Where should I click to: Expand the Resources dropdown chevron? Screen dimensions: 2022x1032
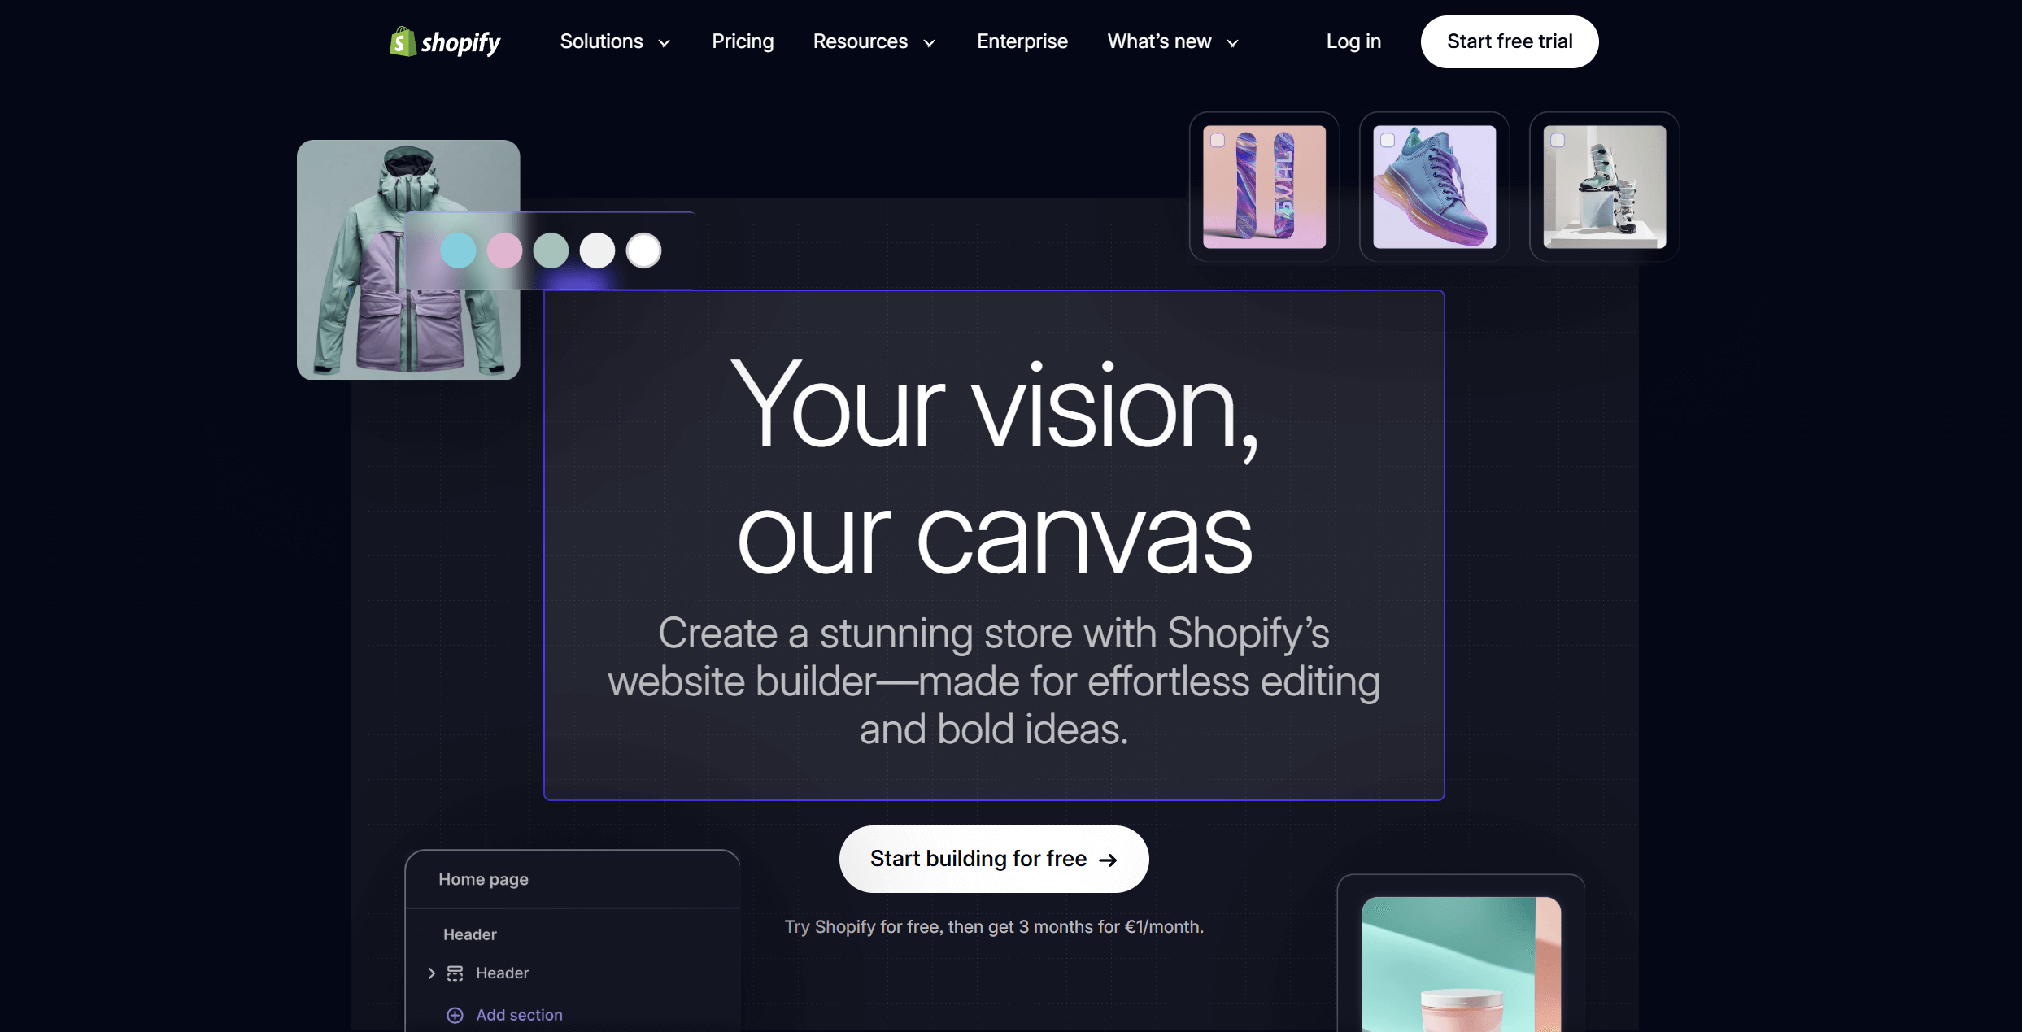pyautogui.click(x=929, y=43)
